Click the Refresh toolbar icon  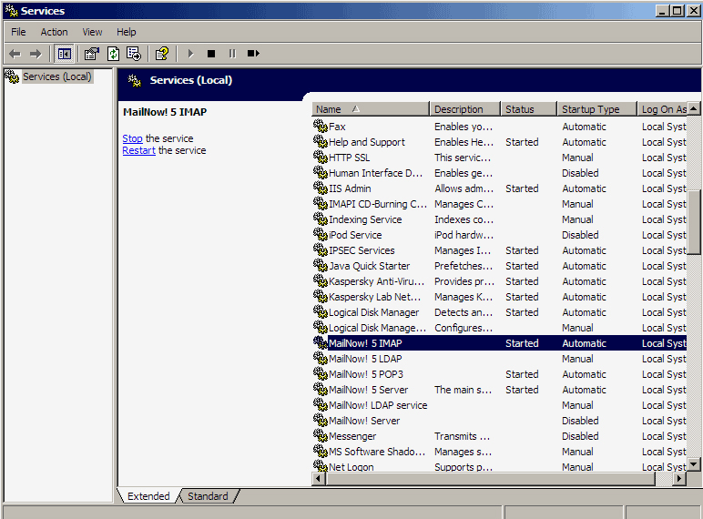[113, 55]
